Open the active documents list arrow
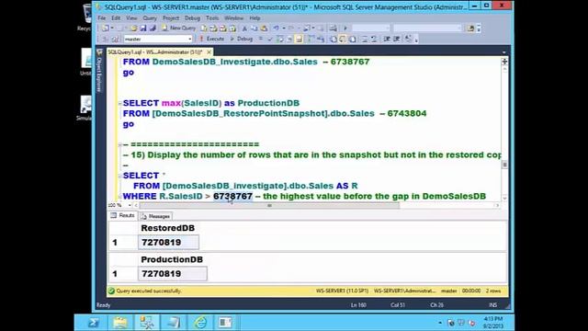 504,52
